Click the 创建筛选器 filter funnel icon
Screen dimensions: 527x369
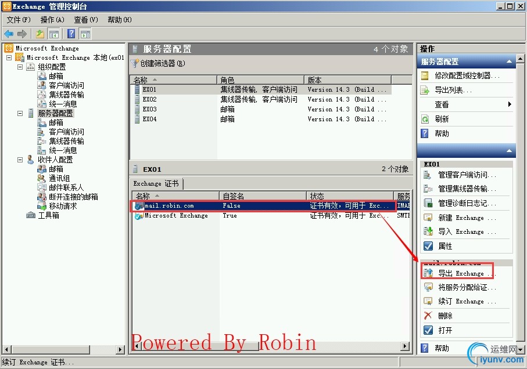(x=135, y=63)
